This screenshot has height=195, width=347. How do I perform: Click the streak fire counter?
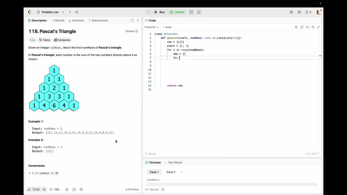coord(308,12)
